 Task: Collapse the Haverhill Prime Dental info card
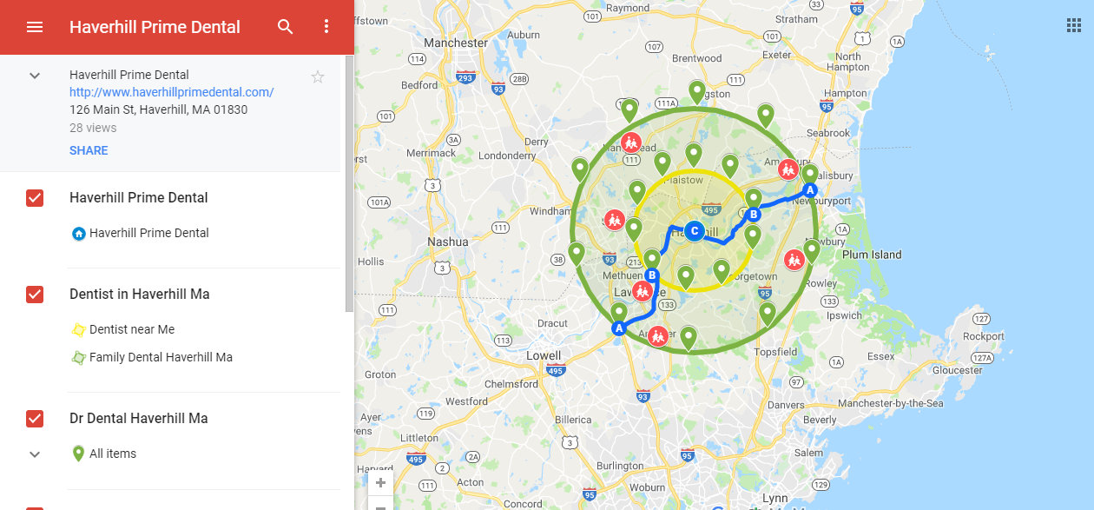click(34, 75)
